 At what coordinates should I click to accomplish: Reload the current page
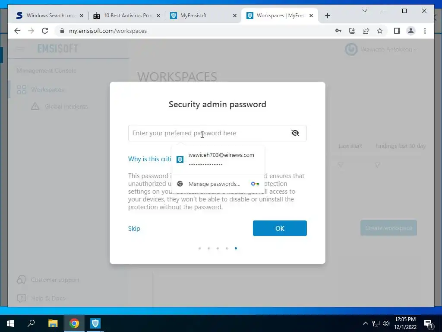click(x=45, y=31)
